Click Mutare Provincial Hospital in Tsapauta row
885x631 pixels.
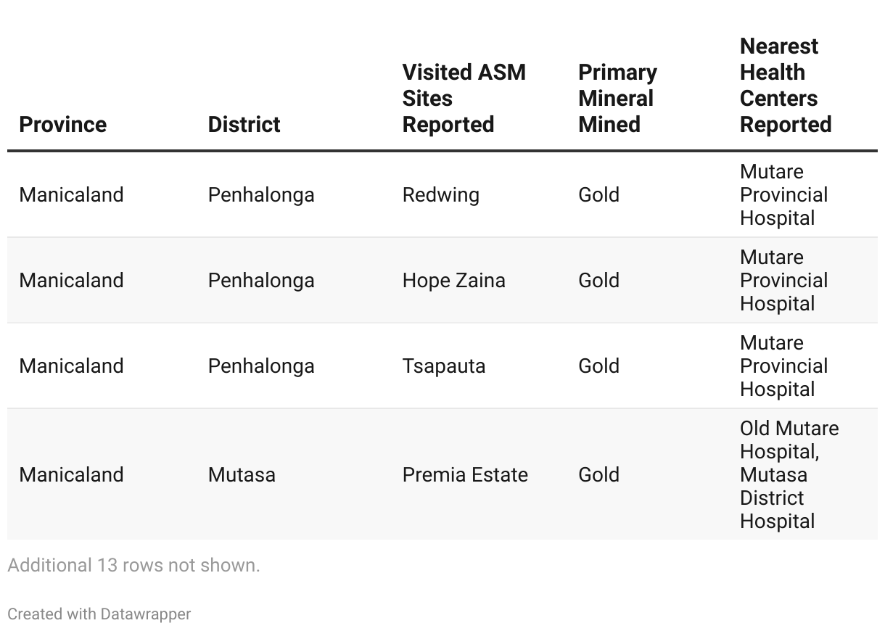coord(783,366)
